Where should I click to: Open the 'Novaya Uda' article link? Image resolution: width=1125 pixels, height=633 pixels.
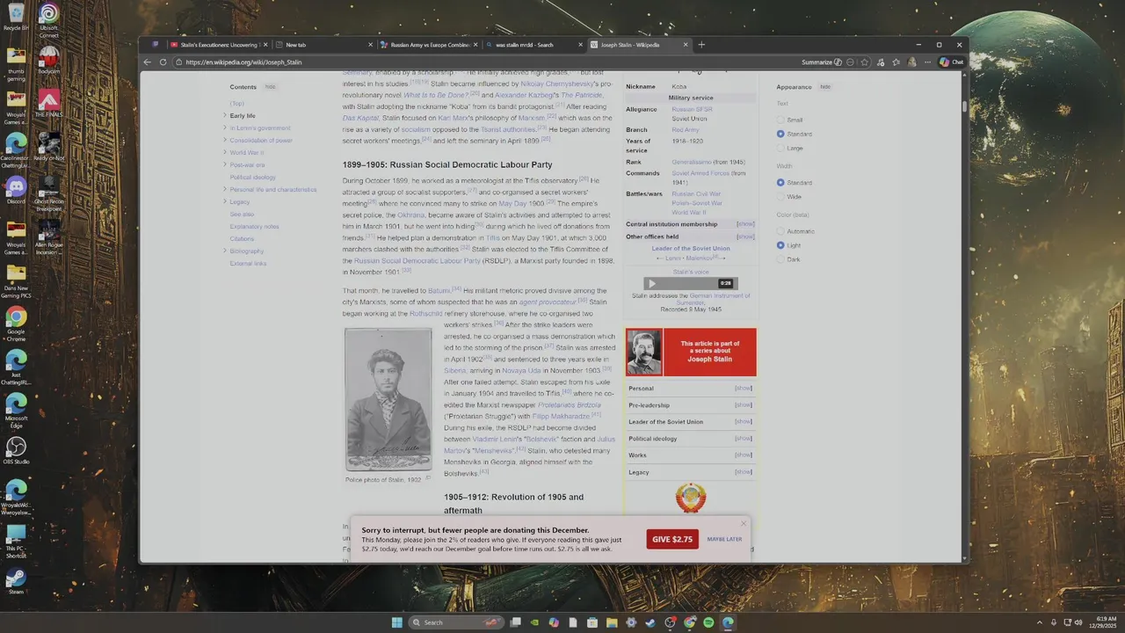click(x=521, y=370)
